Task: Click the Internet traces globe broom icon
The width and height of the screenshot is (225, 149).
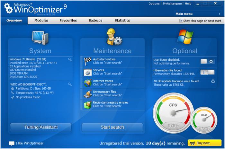Action: (88, 83)
